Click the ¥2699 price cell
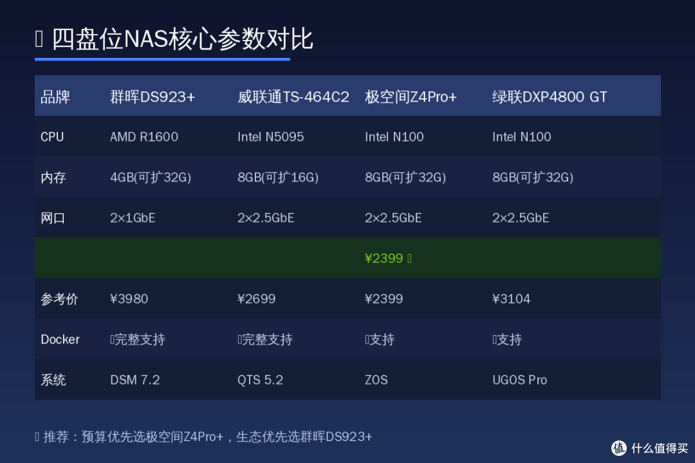The image size is (695, 463). click(256, 299)
